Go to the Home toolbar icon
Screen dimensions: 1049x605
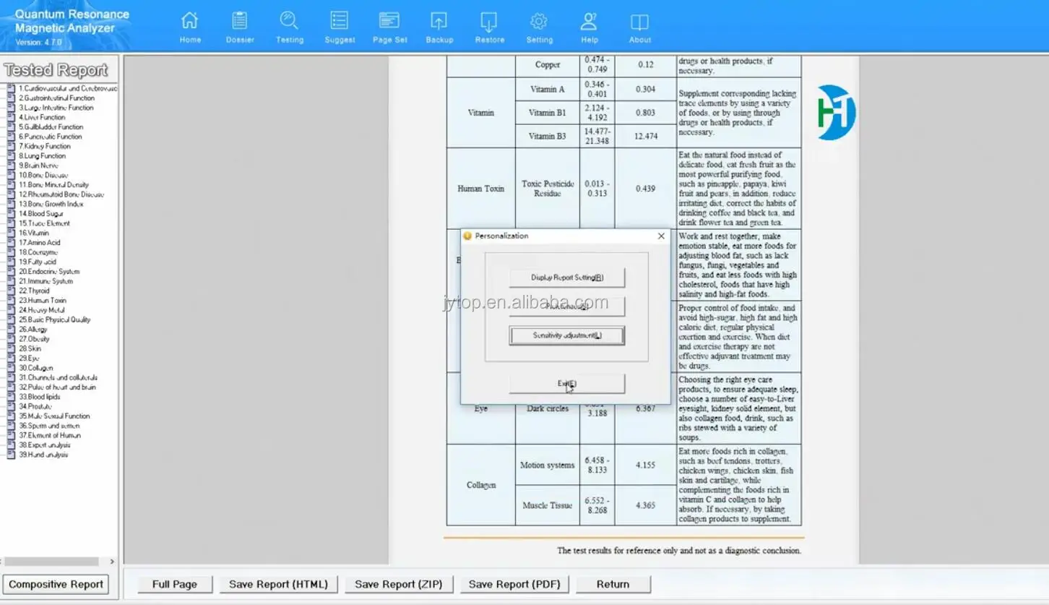click(x=190, y=27)
